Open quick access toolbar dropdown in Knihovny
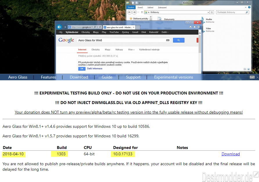259x182 pixels. (x=140, y=3)
